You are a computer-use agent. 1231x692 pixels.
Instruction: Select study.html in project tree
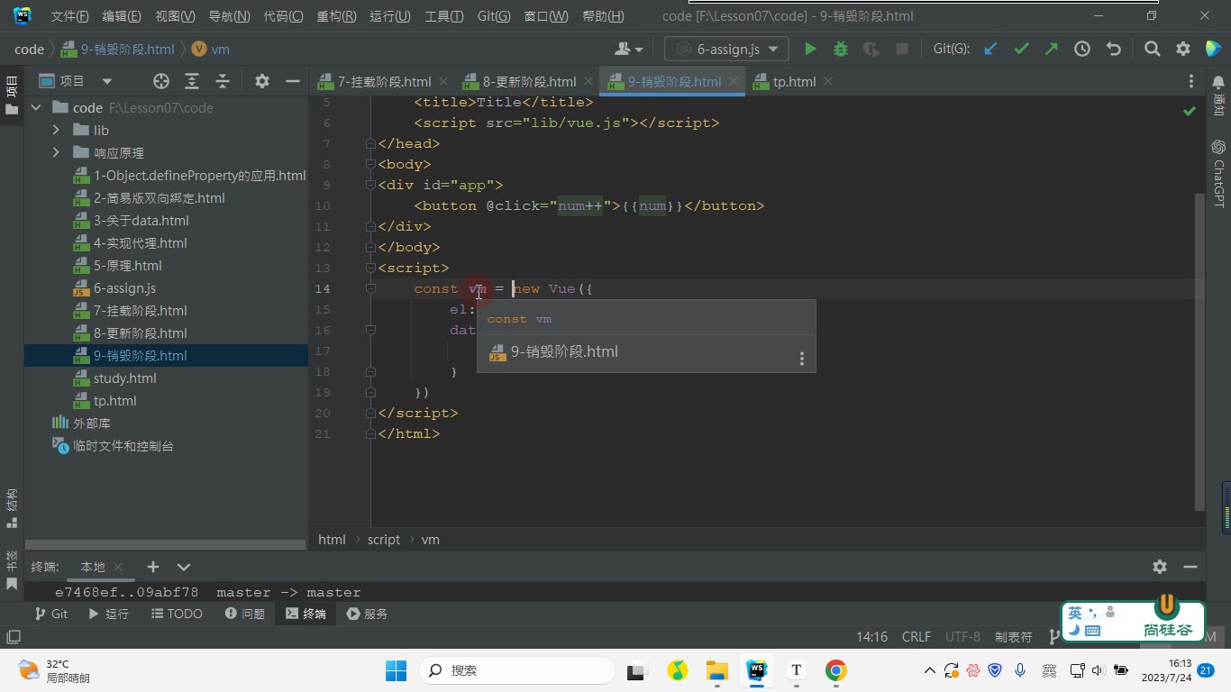pos(124,378)
